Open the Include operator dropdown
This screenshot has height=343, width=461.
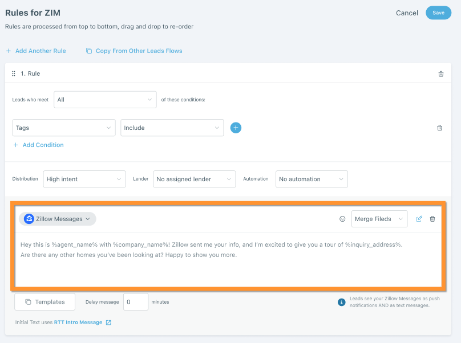(x=172, y=128)
